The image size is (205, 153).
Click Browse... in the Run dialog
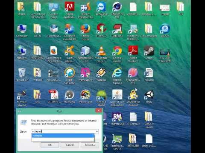pyautogui.click(x=90, y=145)
